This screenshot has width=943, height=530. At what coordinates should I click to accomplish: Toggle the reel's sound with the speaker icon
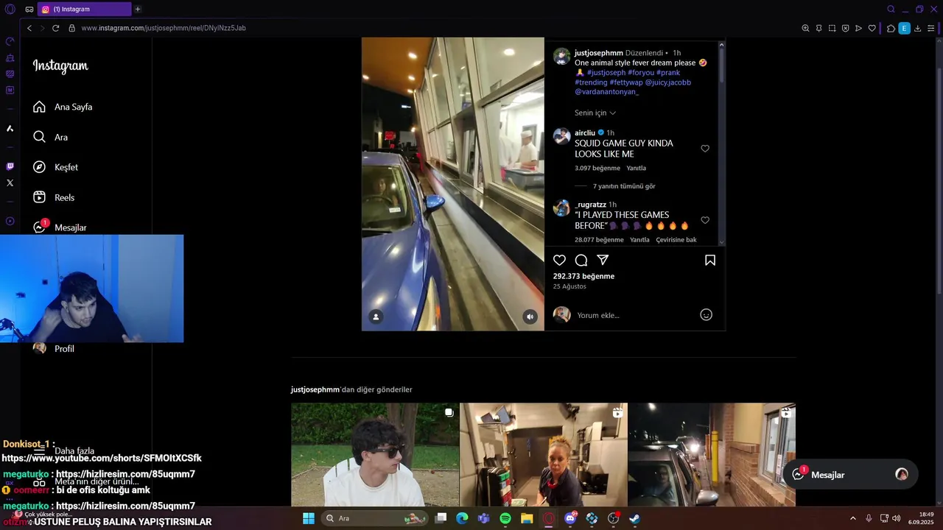coord(530,317)
